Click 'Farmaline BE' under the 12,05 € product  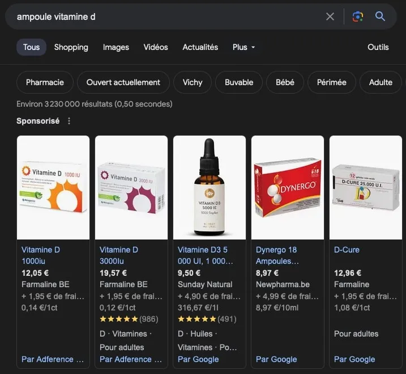(45, 284)
